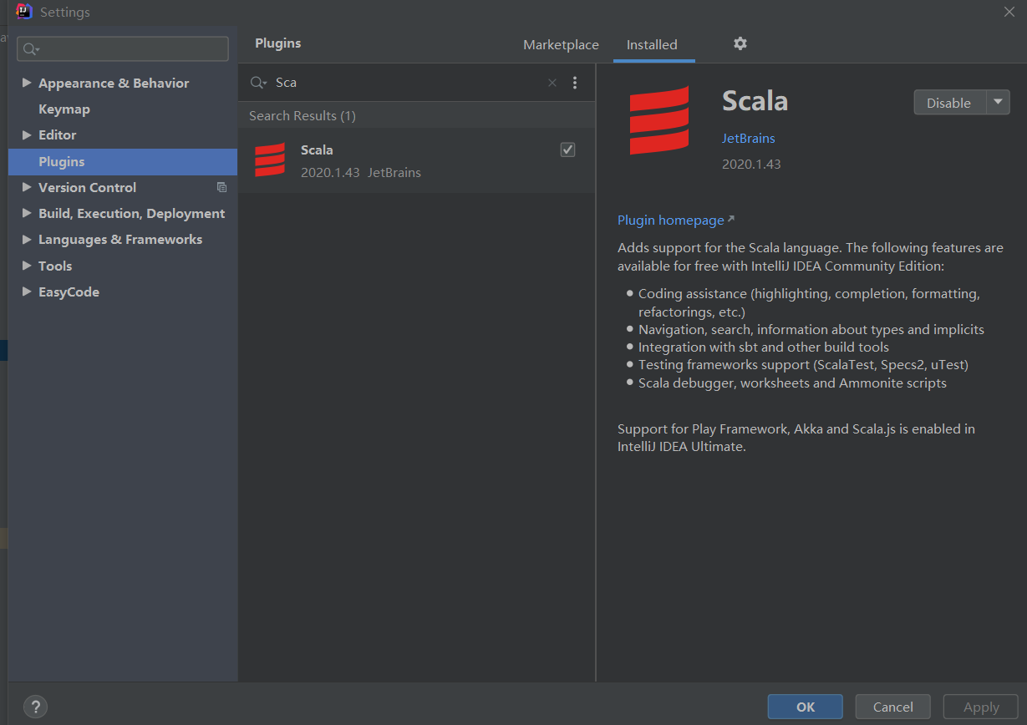Click the OK button

[806, 707]
